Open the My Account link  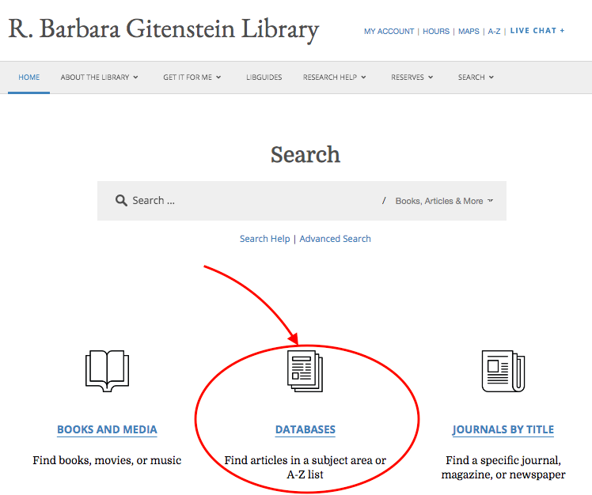389,32
